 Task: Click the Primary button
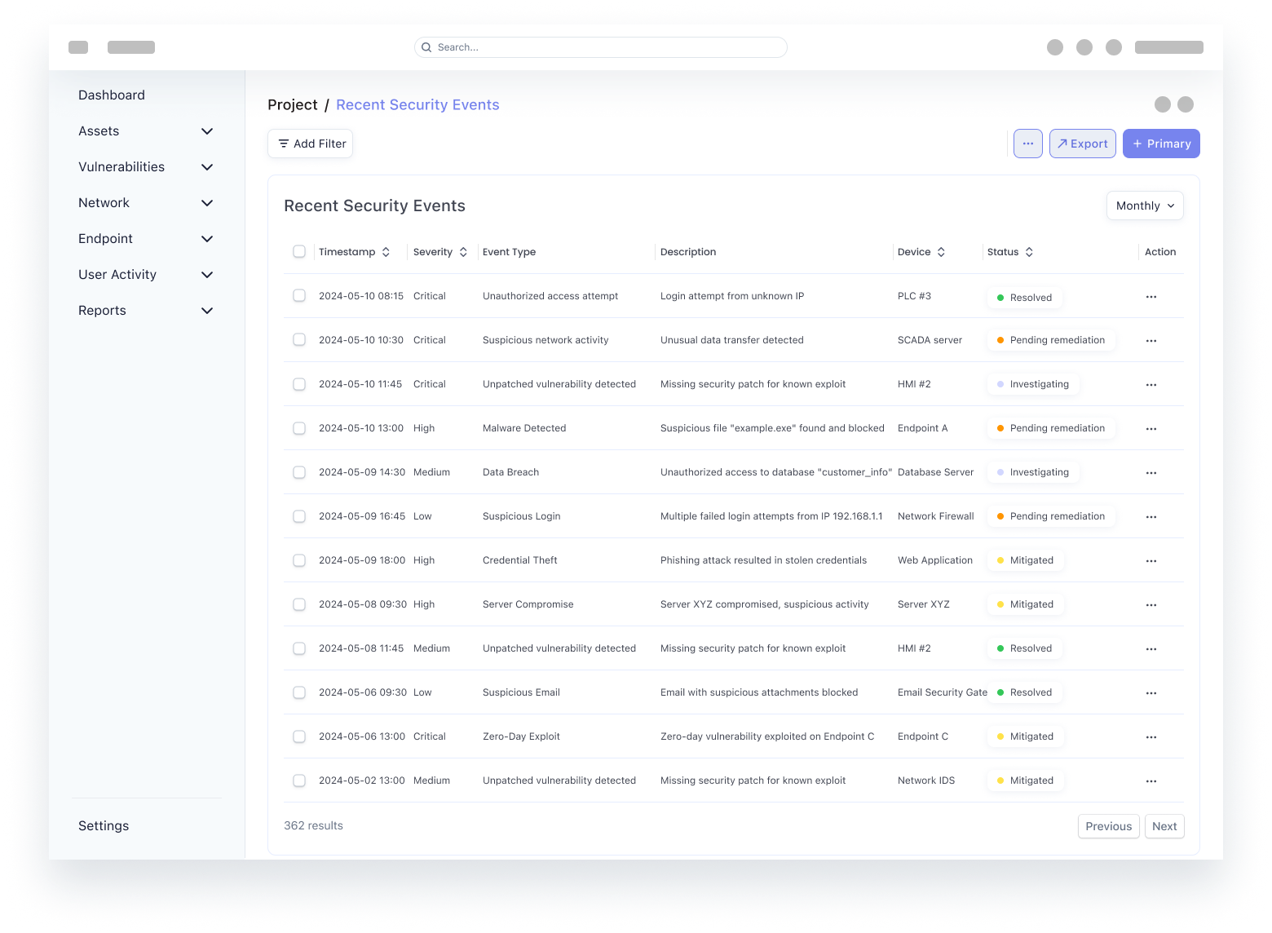click(1161, 144)
